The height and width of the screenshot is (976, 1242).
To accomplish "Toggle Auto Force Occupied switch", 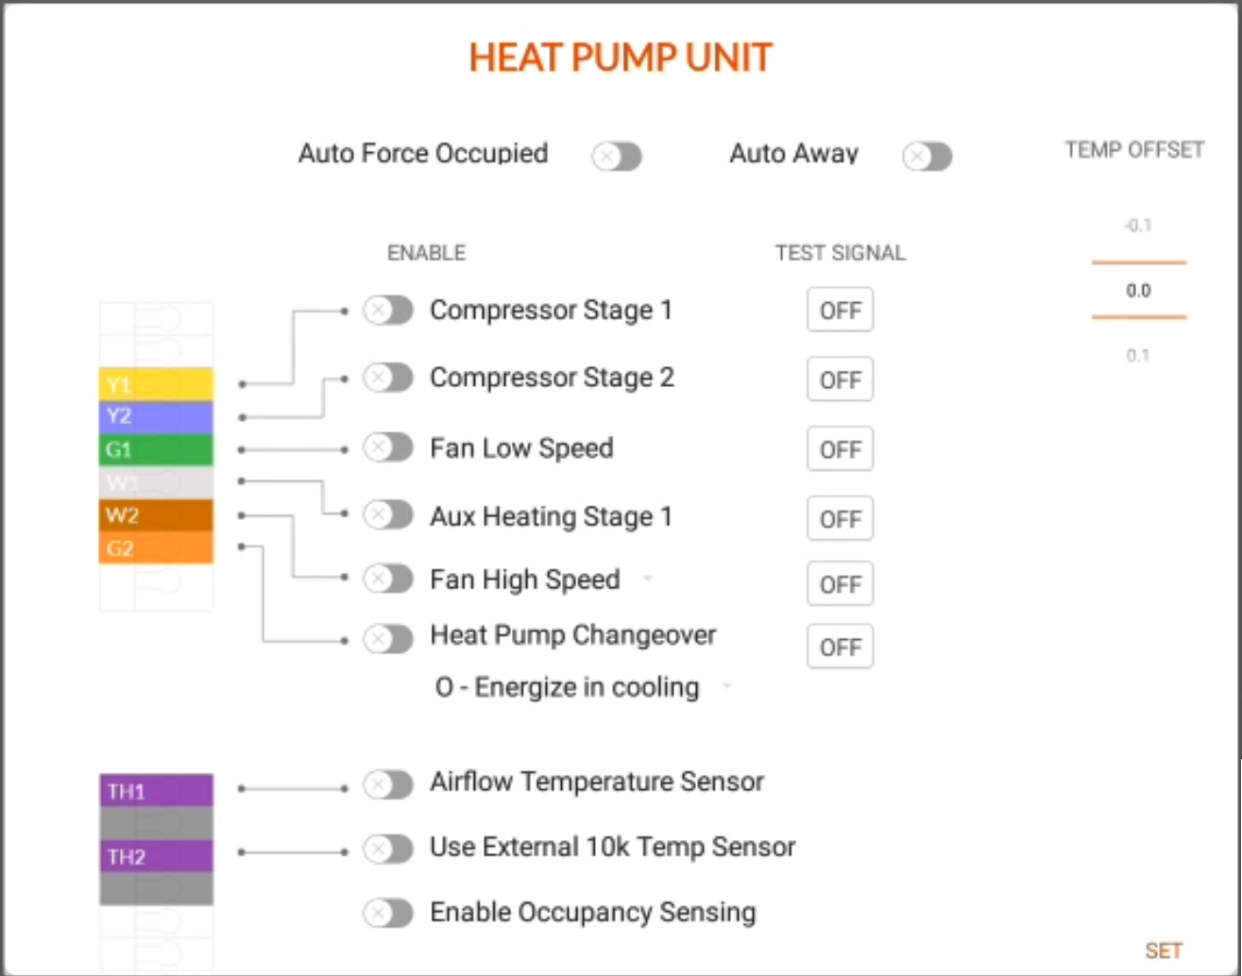I will coord(617,156).
